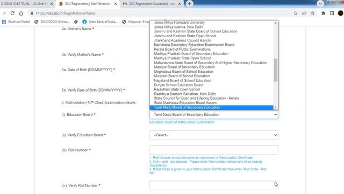Click Education Board of Matriculation Examination hint
The width and height of the screenshot is (344, 194).
click(x=182, y=122)
